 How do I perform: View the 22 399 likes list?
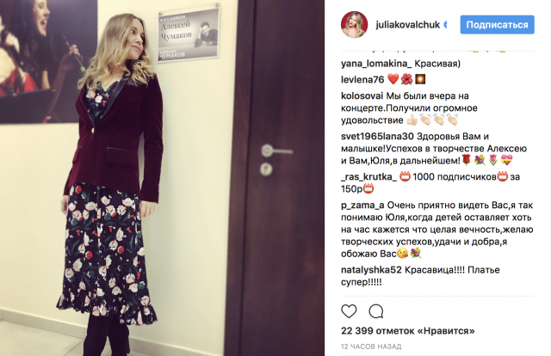407,331
